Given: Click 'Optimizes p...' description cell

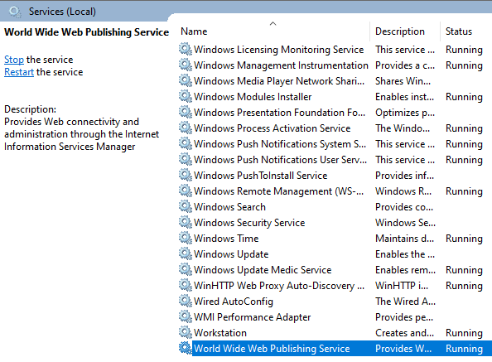Looking at the screenshot, I should 405,113.
